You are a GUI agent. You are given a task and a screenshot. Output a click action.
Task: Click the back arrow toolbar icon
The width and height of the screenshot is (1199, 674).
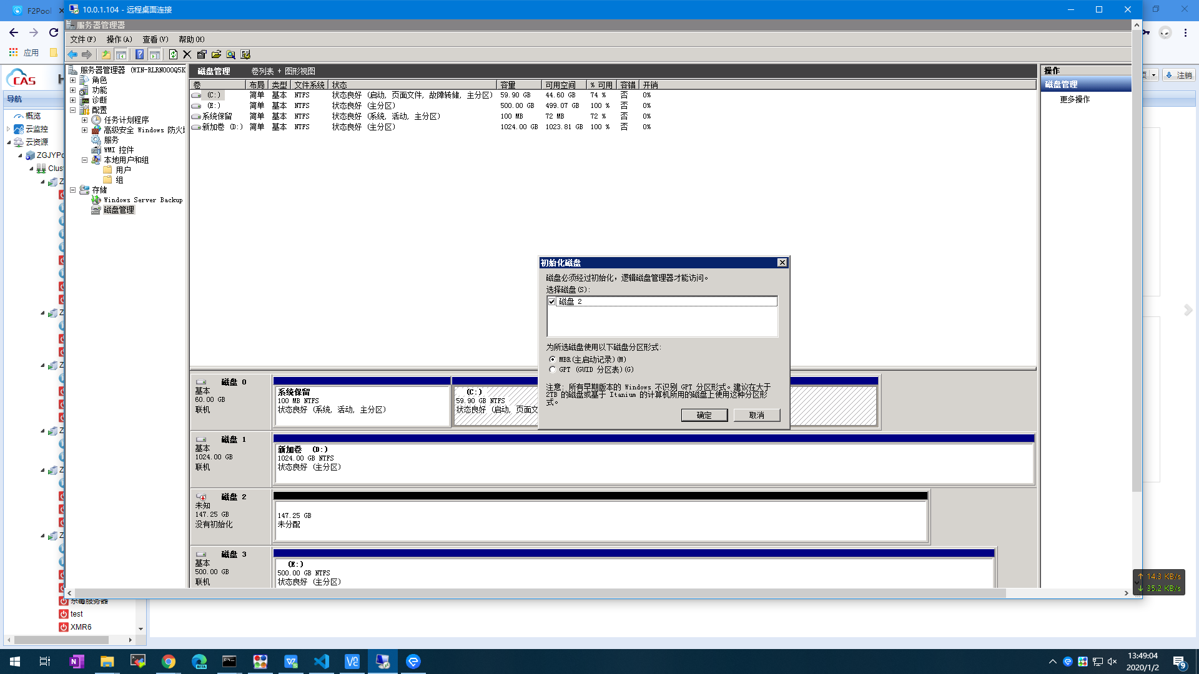coord(72,55)
